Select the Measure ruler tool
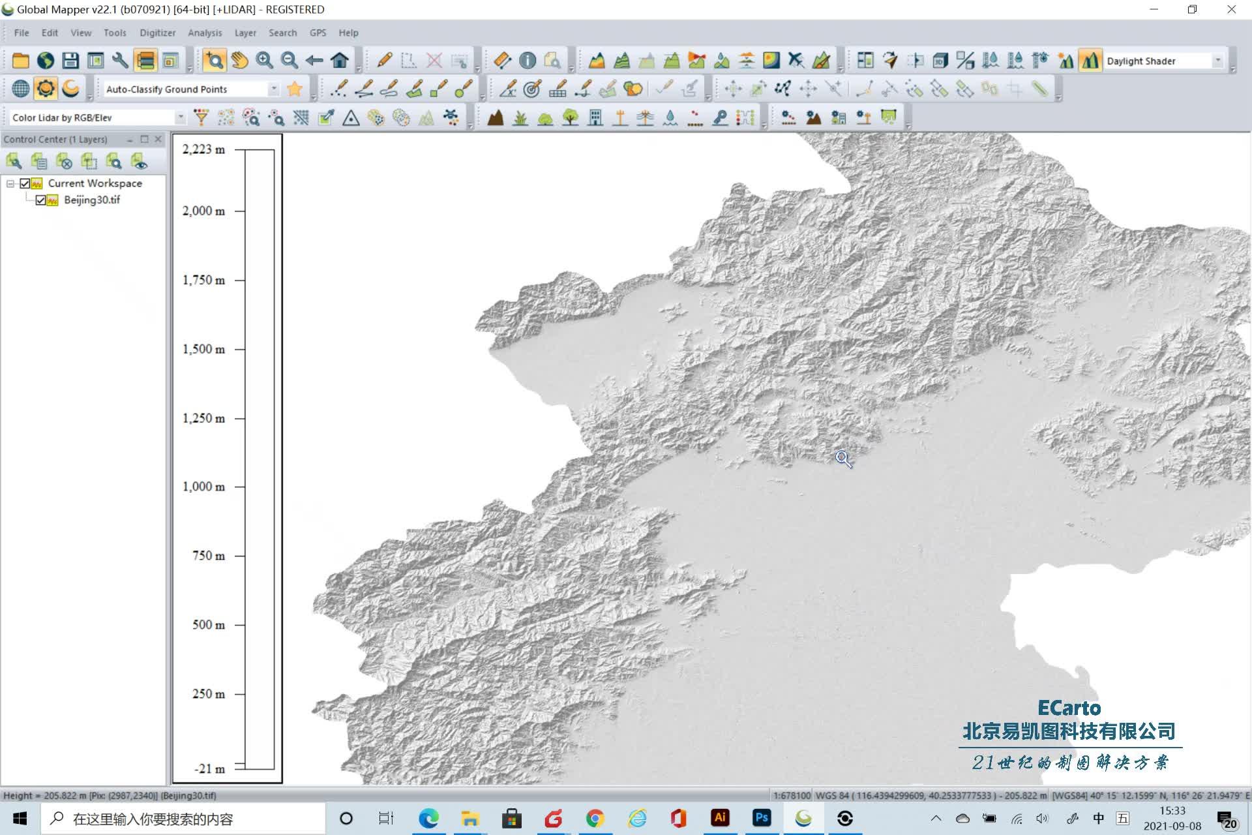This screenshot has height=835, width=1252. tap(502, 61)
